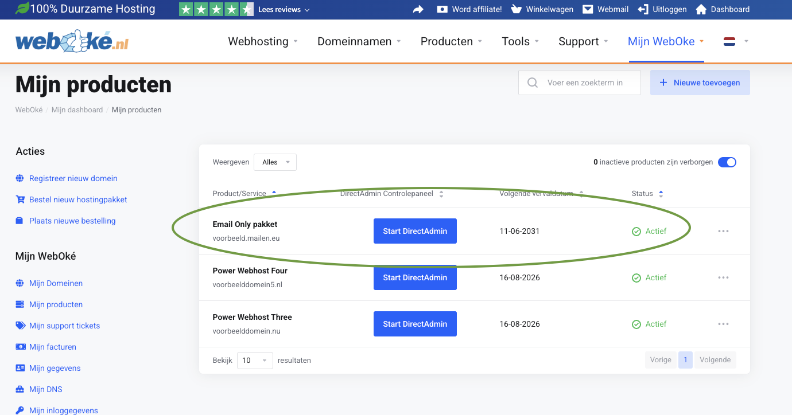Click the share arrow icon in top bar
The width and height of the screenshot is (792, 415).
[x=418, y=9]
